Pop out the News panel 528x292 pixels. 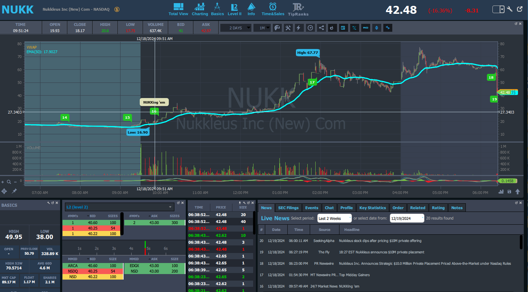[x=516, y=203]
